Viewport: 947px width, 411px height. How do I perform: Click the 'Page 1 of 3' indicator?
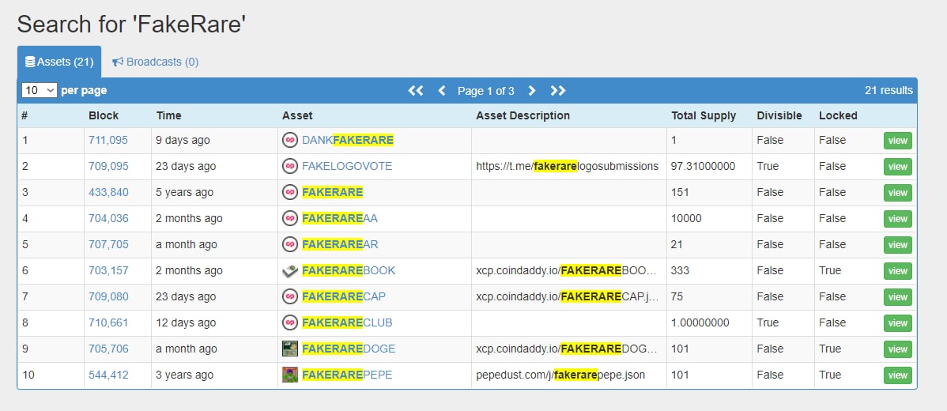[x=486, y=91]
